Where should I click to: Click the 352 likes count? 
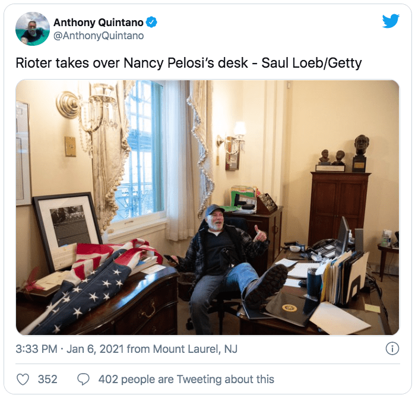coord(47,379)
